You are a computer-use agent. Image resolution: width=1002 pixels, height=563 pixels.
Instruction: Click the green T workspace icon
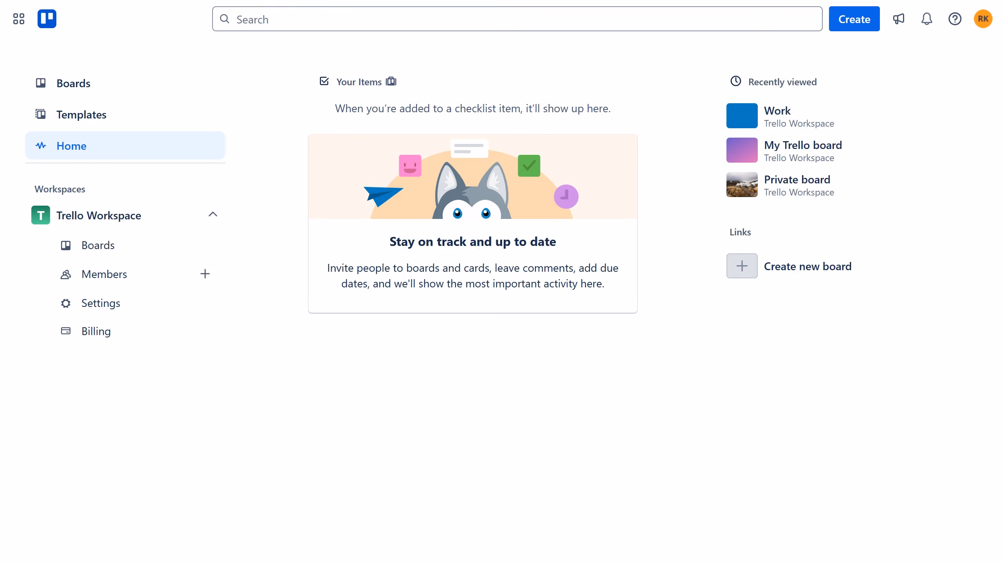pos(41,215)
